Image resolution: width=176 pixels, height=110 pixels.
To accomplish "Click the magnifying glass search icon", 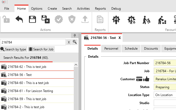I will pyautogui.click(x=75, y=42).
